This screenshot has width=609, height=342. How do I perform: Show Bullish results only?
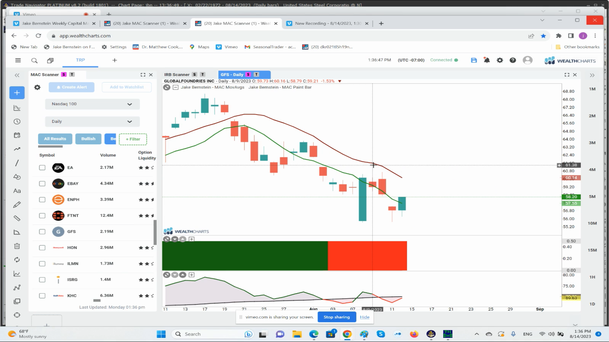(88, 139)
